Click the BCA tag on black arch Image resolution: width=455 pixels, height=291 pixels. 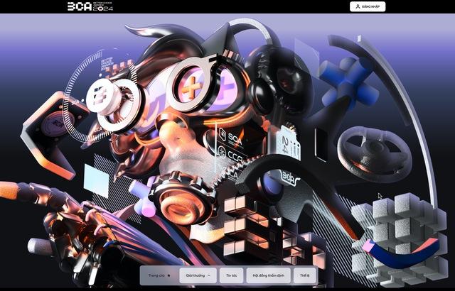(290, 175)
